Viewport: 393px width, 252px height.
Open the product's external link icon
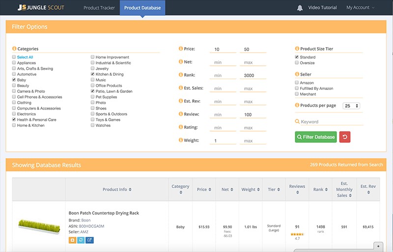coord(89,240)
